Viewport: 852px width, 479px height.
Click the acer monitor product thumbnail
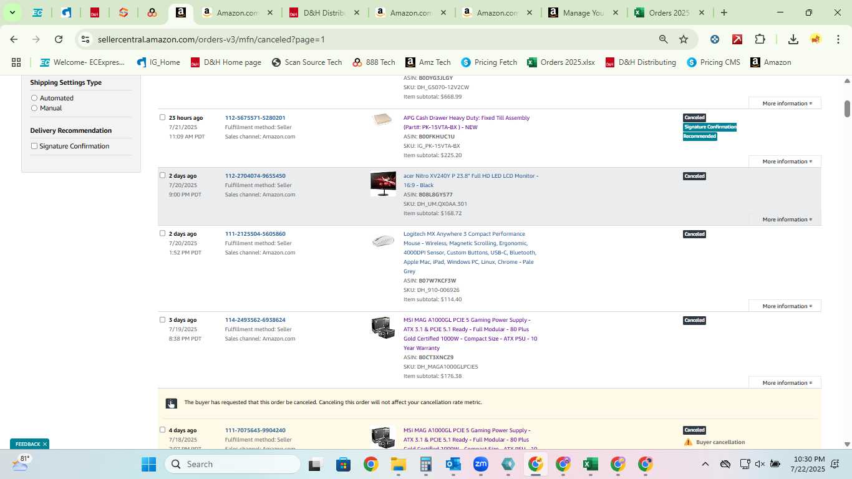click(x=383, y=184)
